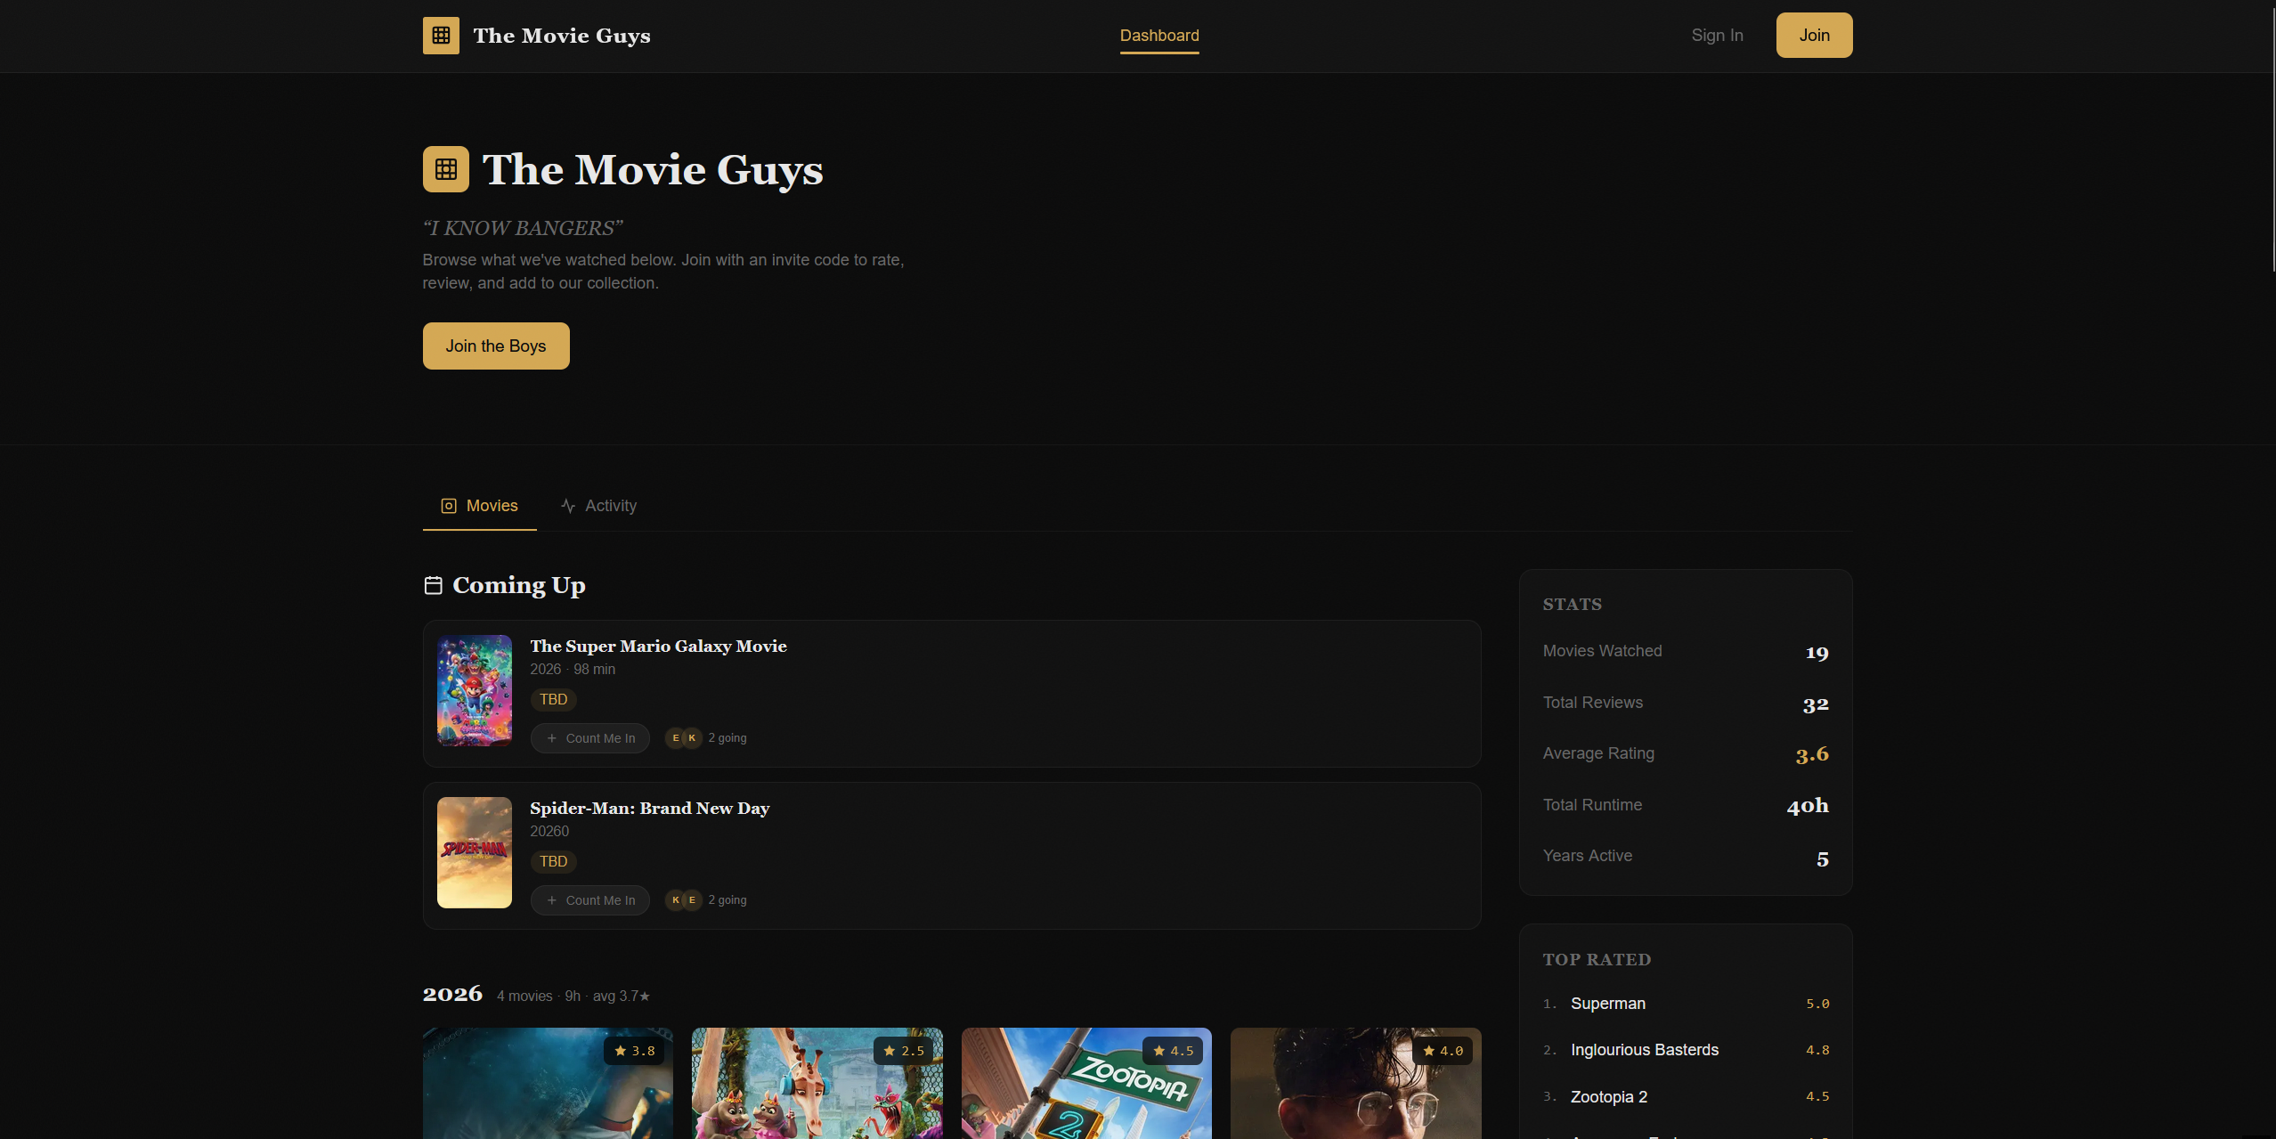The height and width of the screenshot is (1139, 2276).
Task: Open the Dashboard nav item
Action: click(1159, 36)
